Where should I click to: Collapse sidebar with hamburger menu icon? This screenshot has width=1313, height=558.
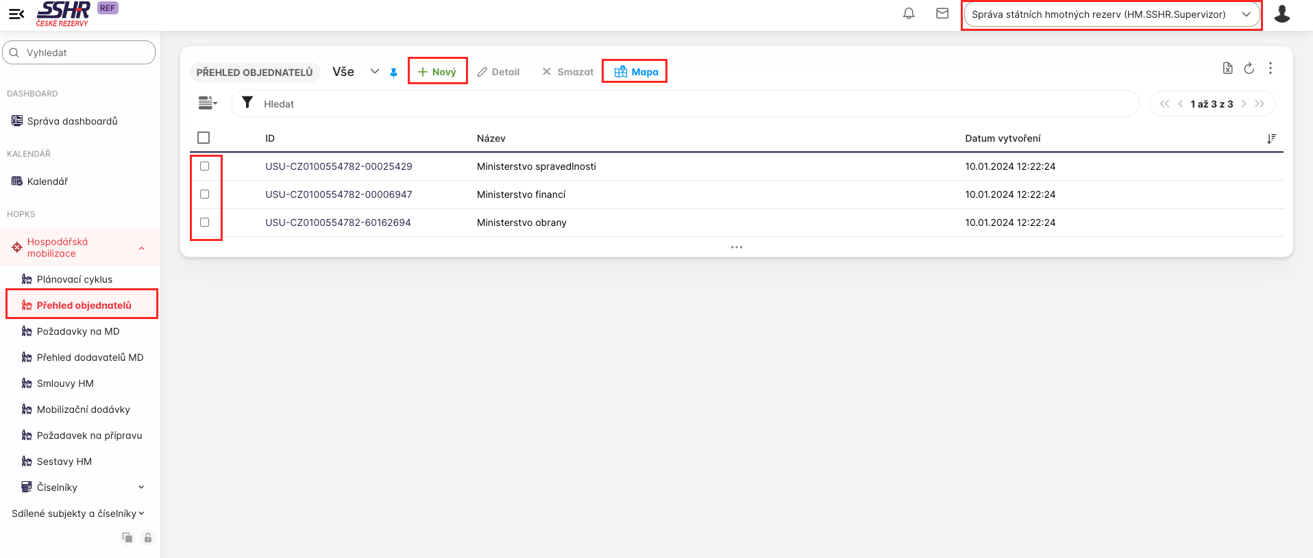(x=16, y=14)
